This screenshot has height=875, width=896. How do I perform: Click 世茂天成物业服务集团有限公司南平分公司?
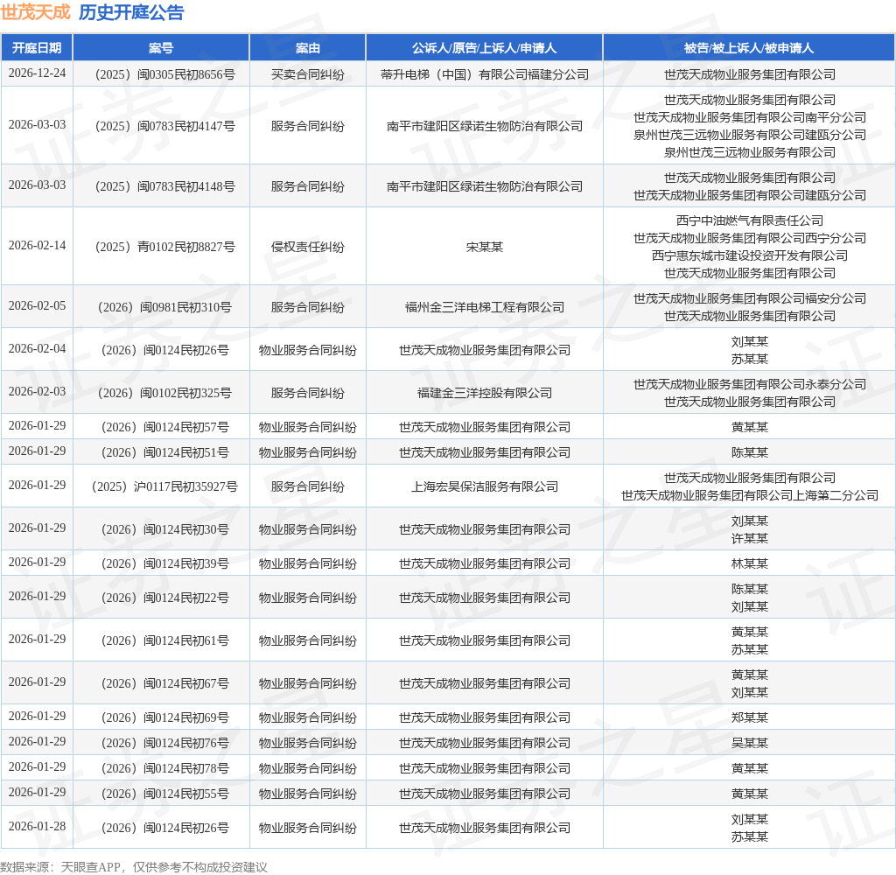tap(749, 118)
